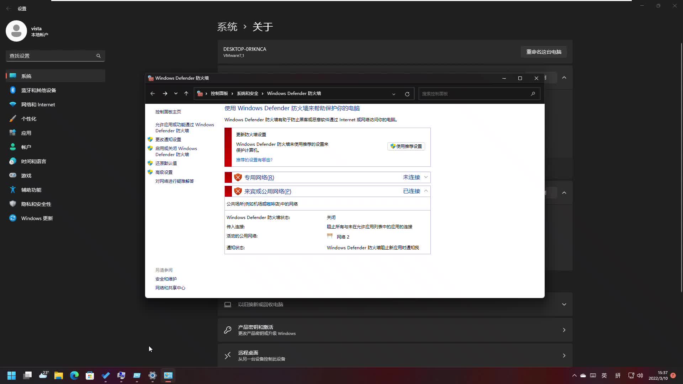
Task: Click 还原默认值 link
Action: click(x=166, y=163)
